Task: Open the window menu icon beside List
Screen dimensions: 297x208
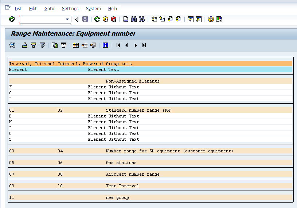Action: pyautogui.click(x=8, y=8)
